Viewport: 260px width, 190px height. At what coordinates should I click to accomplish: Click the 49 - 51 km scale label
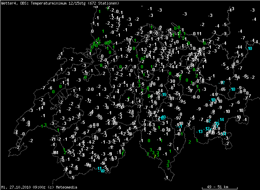pos(217,186)
